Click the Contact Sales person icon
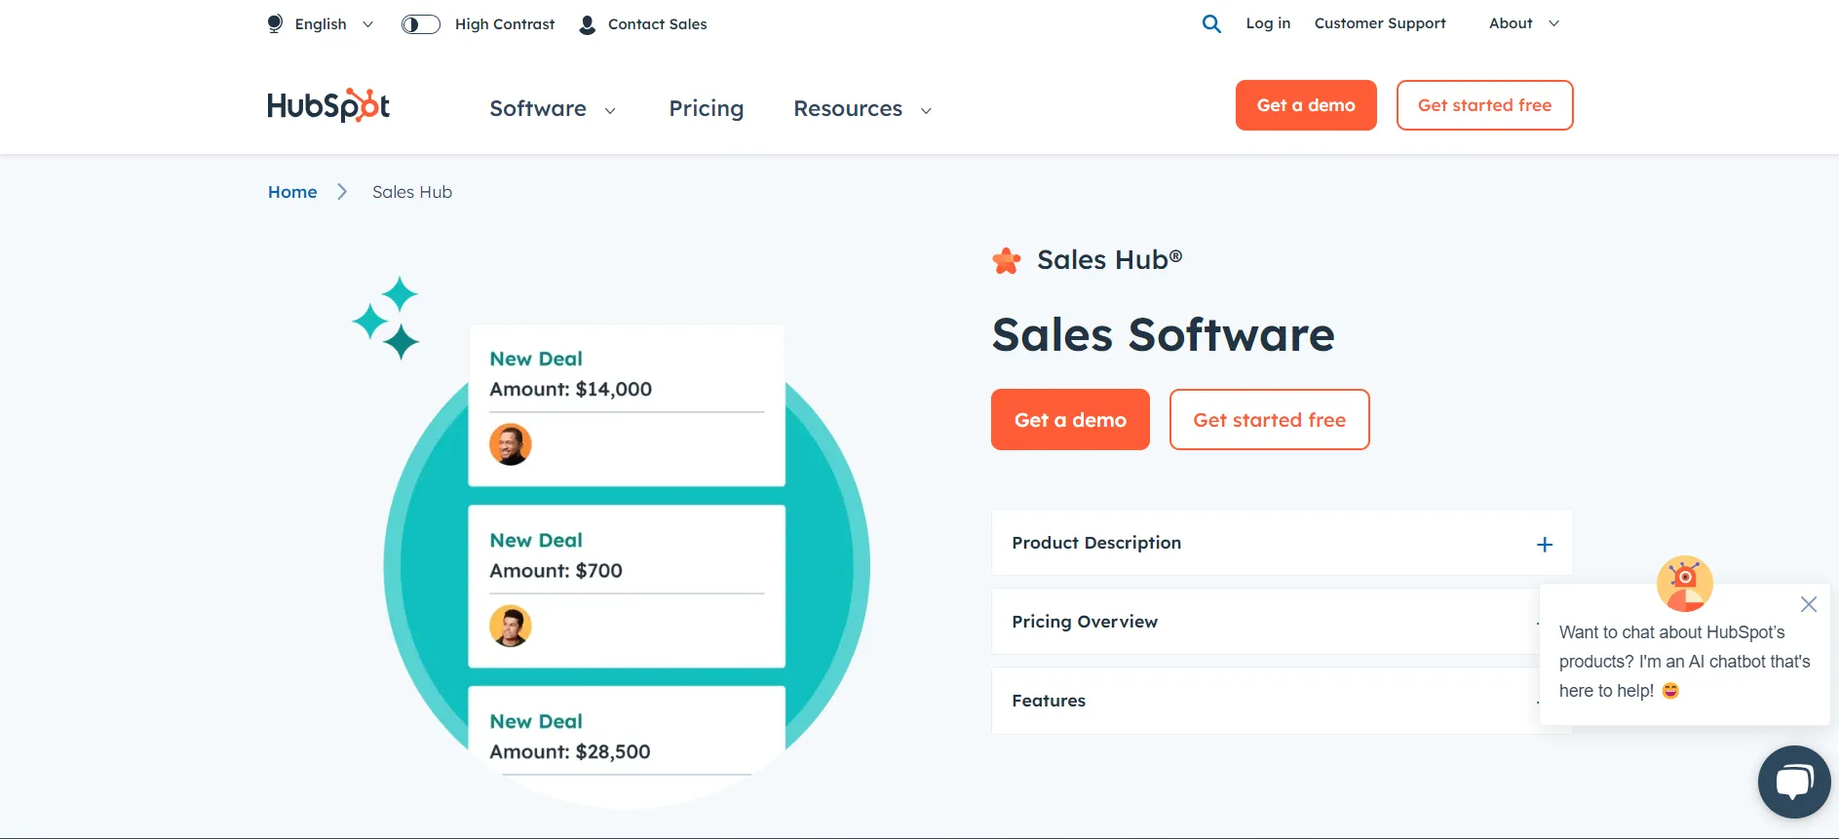 point(588,24)
